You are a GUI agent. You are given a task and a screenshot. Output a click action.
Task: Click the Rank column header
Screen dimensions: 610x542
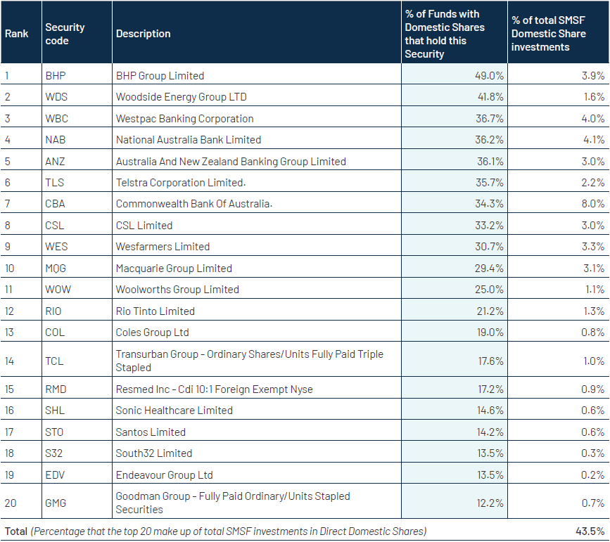[x=17, y=34]
